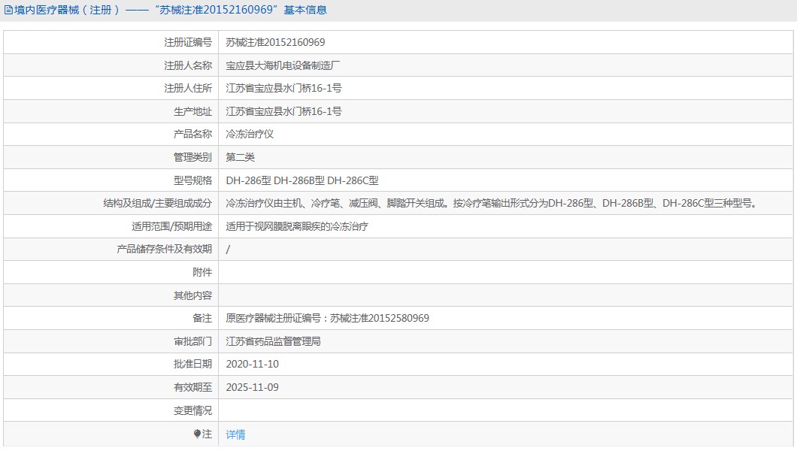The width and height of the screenshot is (797, 451).
Task: Click the bulb icon beside 注 label
Action: coord(198,434)
